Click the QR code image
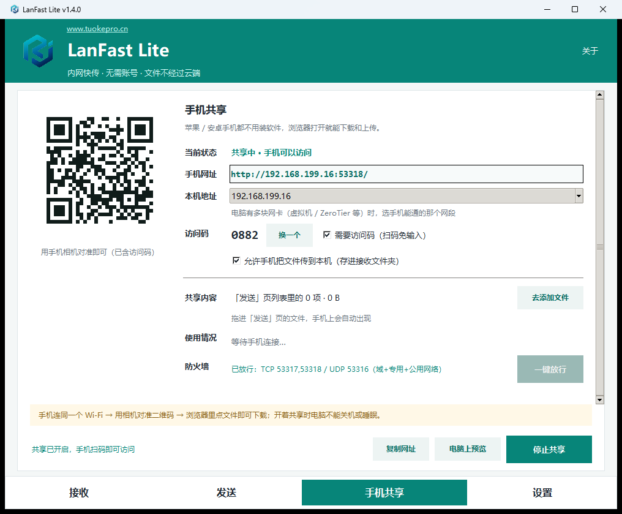The width and height of the screenshot is (622, 514). pos(100,170)
